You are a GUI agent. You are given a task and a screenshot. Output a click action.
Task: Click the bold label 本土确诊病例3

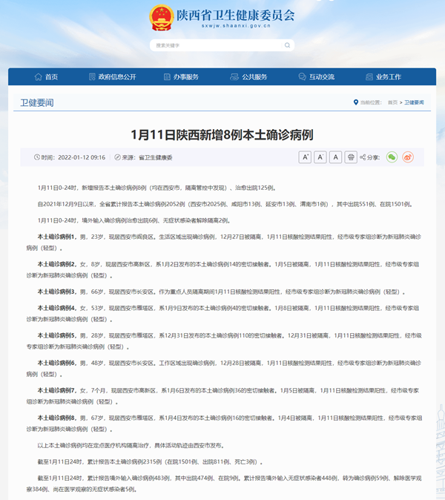coord(57,292)
